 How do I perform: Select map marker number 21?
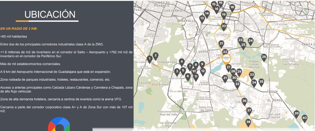pos(221,44)
